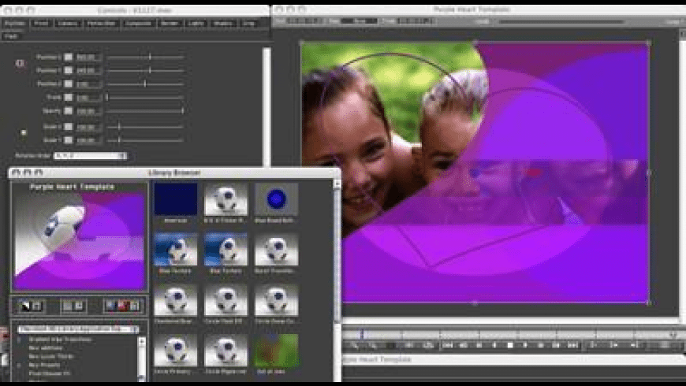
Task: Jump to the end of the timeline
Action: [x=572, y=345]
